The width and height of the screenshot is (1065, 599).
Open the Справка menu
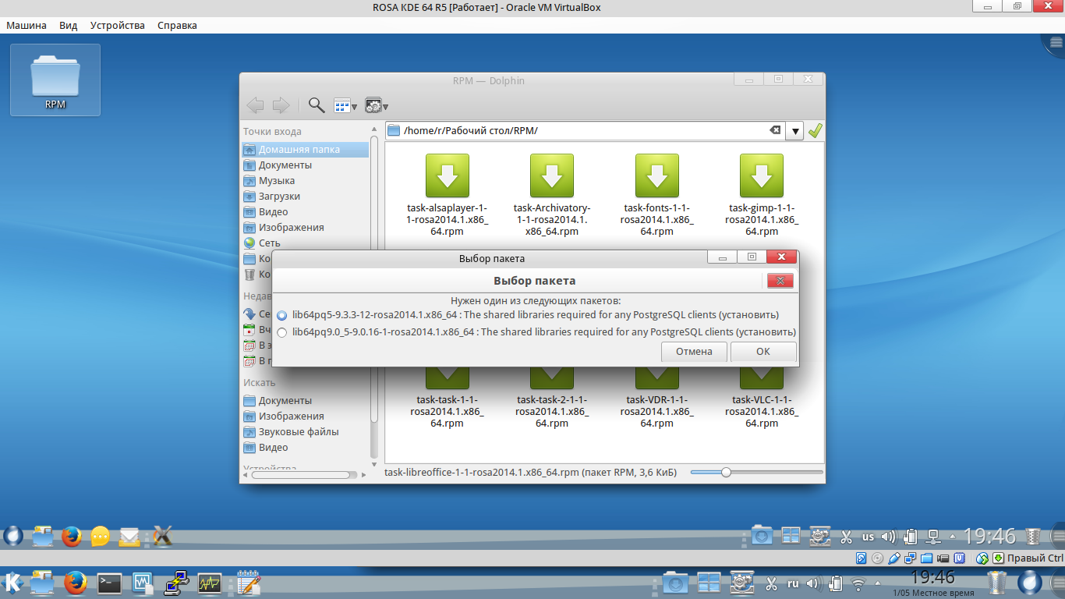[177, 25]
